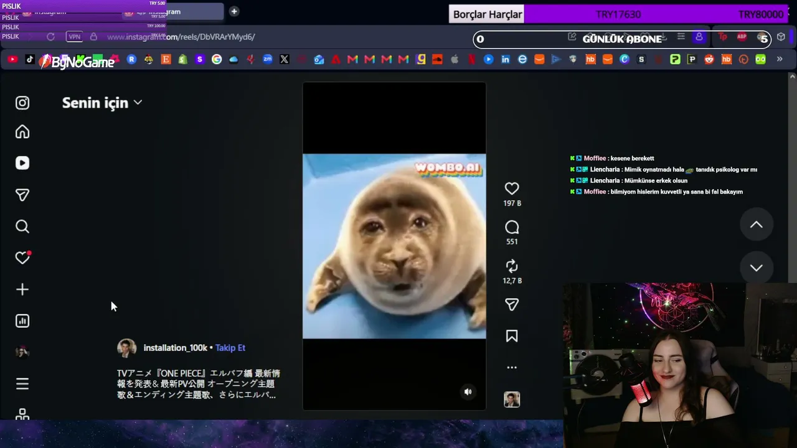
Task: Open the Canva bookmark
Action: click(x=625, y=59)
